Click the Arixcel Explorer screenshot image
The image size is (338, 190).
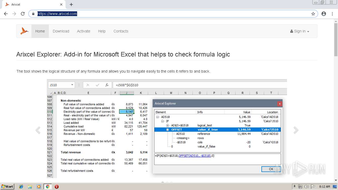(167, 129)
